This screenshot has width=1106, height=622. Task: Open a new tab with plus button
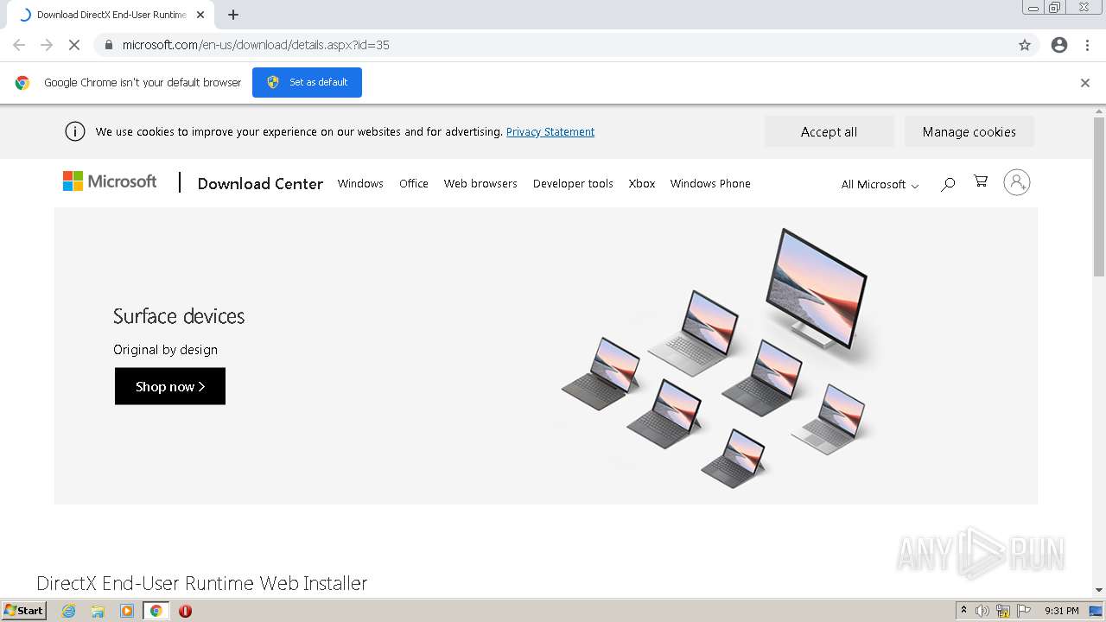[233, 15]
